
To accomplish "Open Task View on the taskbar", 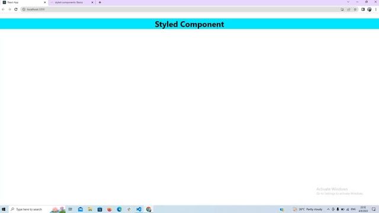I will click(70, 209).
